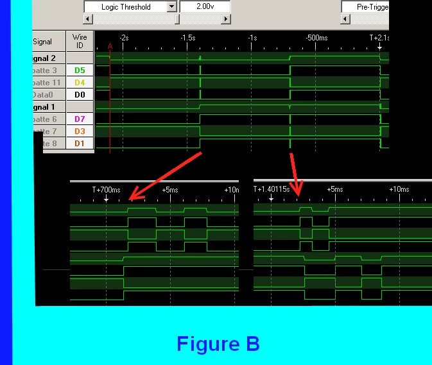Click the -500ms time ruler label
432x365 pixels.
[x=316, y=38]
